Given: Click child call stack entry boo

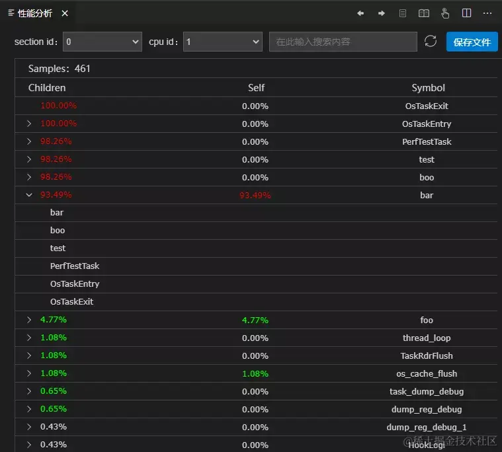Looking at the screenshot, I should (58, 231).
